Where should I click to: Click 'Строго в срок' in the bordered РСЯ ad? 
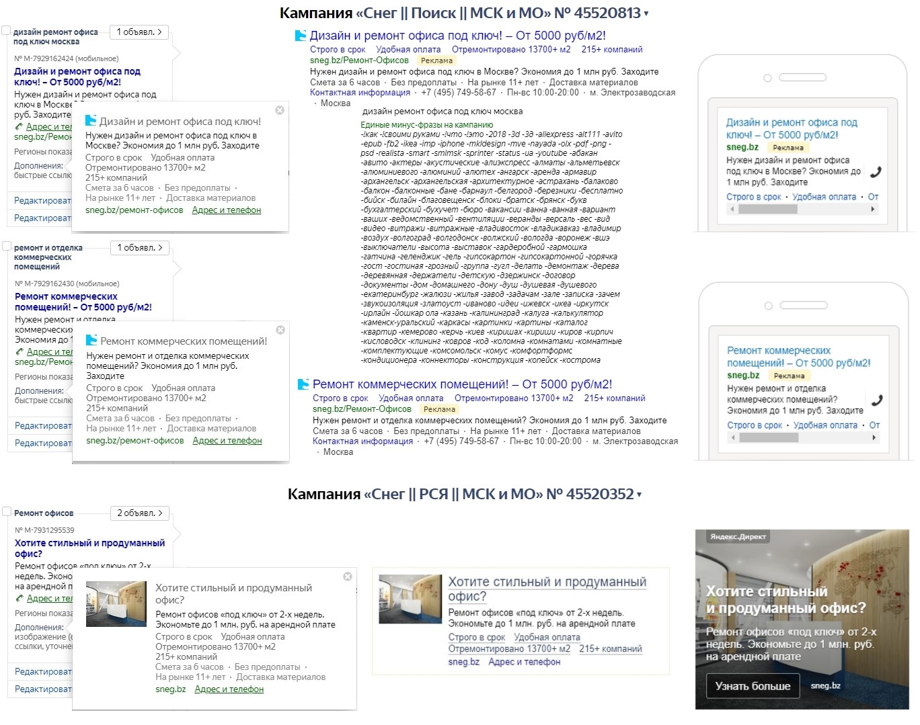(477, 637)
